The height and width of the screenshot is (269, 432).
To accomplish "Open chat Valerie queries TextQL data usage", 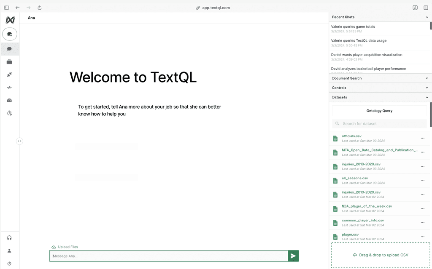I will point(380,43).
